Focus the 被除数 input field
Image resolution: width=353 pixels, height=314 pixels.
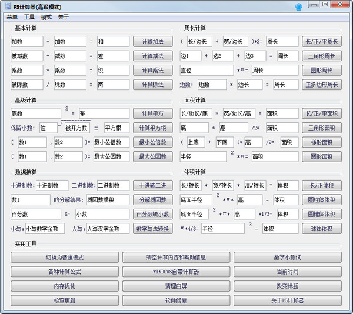(x=27, y=85)
